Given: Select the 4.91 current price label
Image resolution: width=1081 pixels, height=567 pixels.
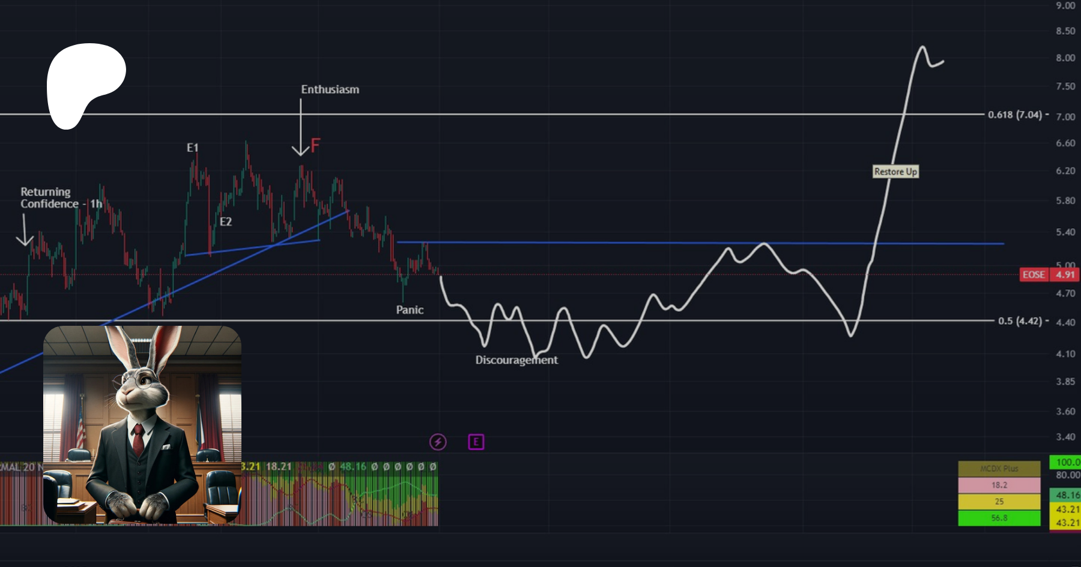Looking at the screenshot, I should [x=1065, y=275].
